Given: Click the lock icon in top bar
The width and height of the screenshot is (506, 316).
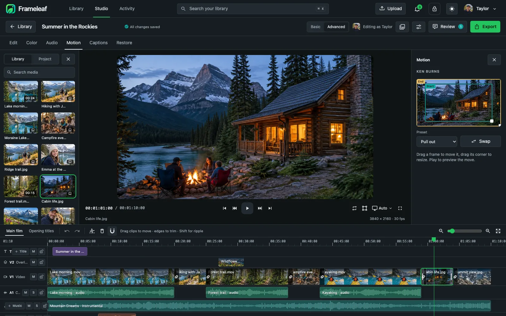Looking at the screenshot, I should click(x=435, y=9).
